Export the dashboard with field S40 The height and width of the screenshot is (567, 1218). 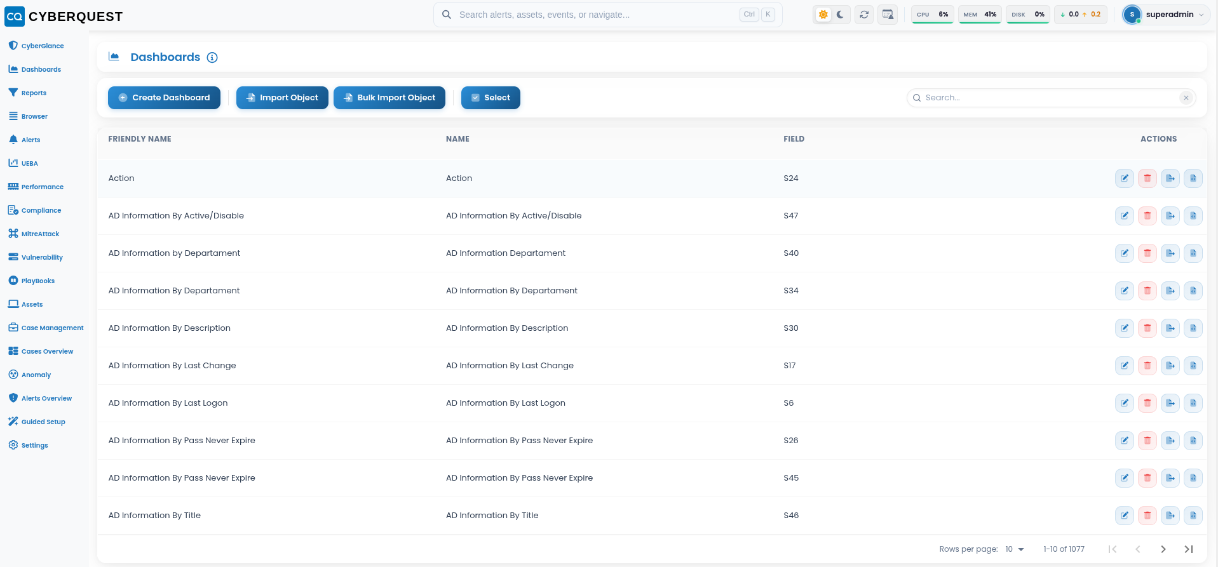pyautogui.click(x=1170, y=253)
